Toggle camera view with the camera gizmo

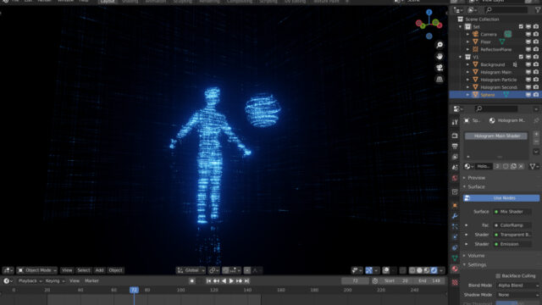pos(440,68)
